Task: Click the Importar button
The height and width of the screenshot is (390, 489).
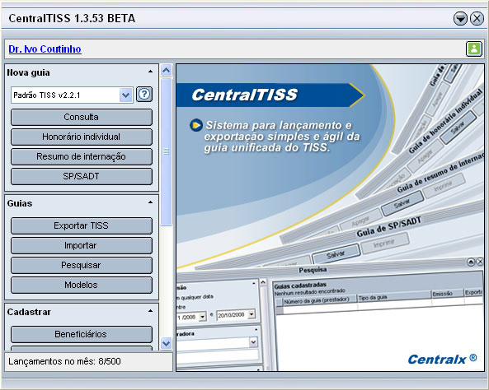Action: 82,245
